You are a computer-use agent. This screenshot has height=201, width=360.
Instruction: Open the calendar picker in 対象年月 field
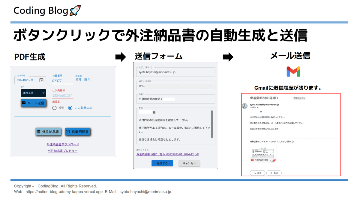(x=41, y=80)
